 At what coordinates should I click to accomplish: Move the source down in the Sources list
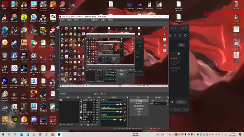[95, 125]
